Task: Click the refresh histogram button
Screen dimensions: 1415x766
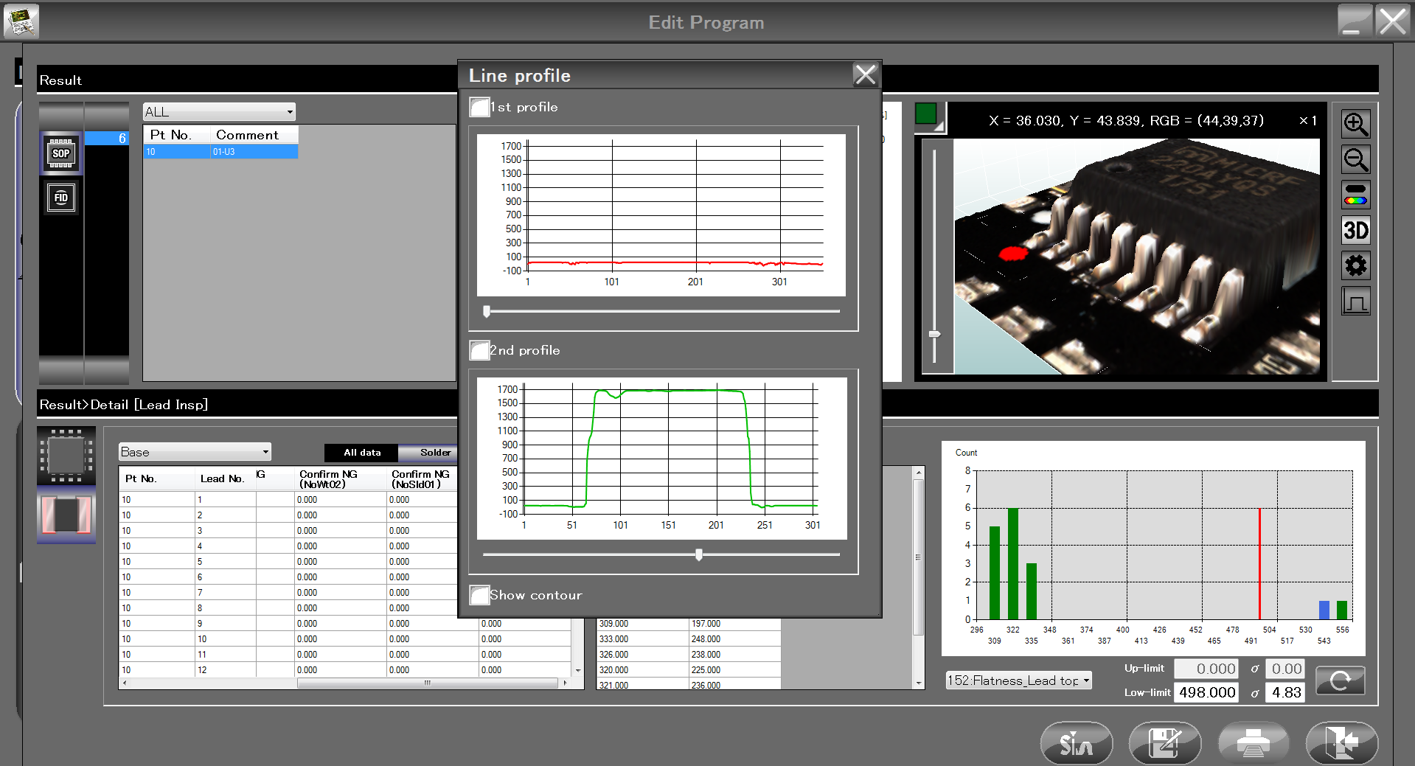Action: tap(1340, 681)
